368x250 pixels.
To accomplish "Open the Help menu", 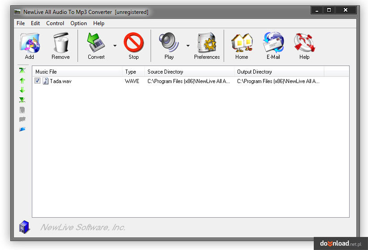I will click(99, 23).
